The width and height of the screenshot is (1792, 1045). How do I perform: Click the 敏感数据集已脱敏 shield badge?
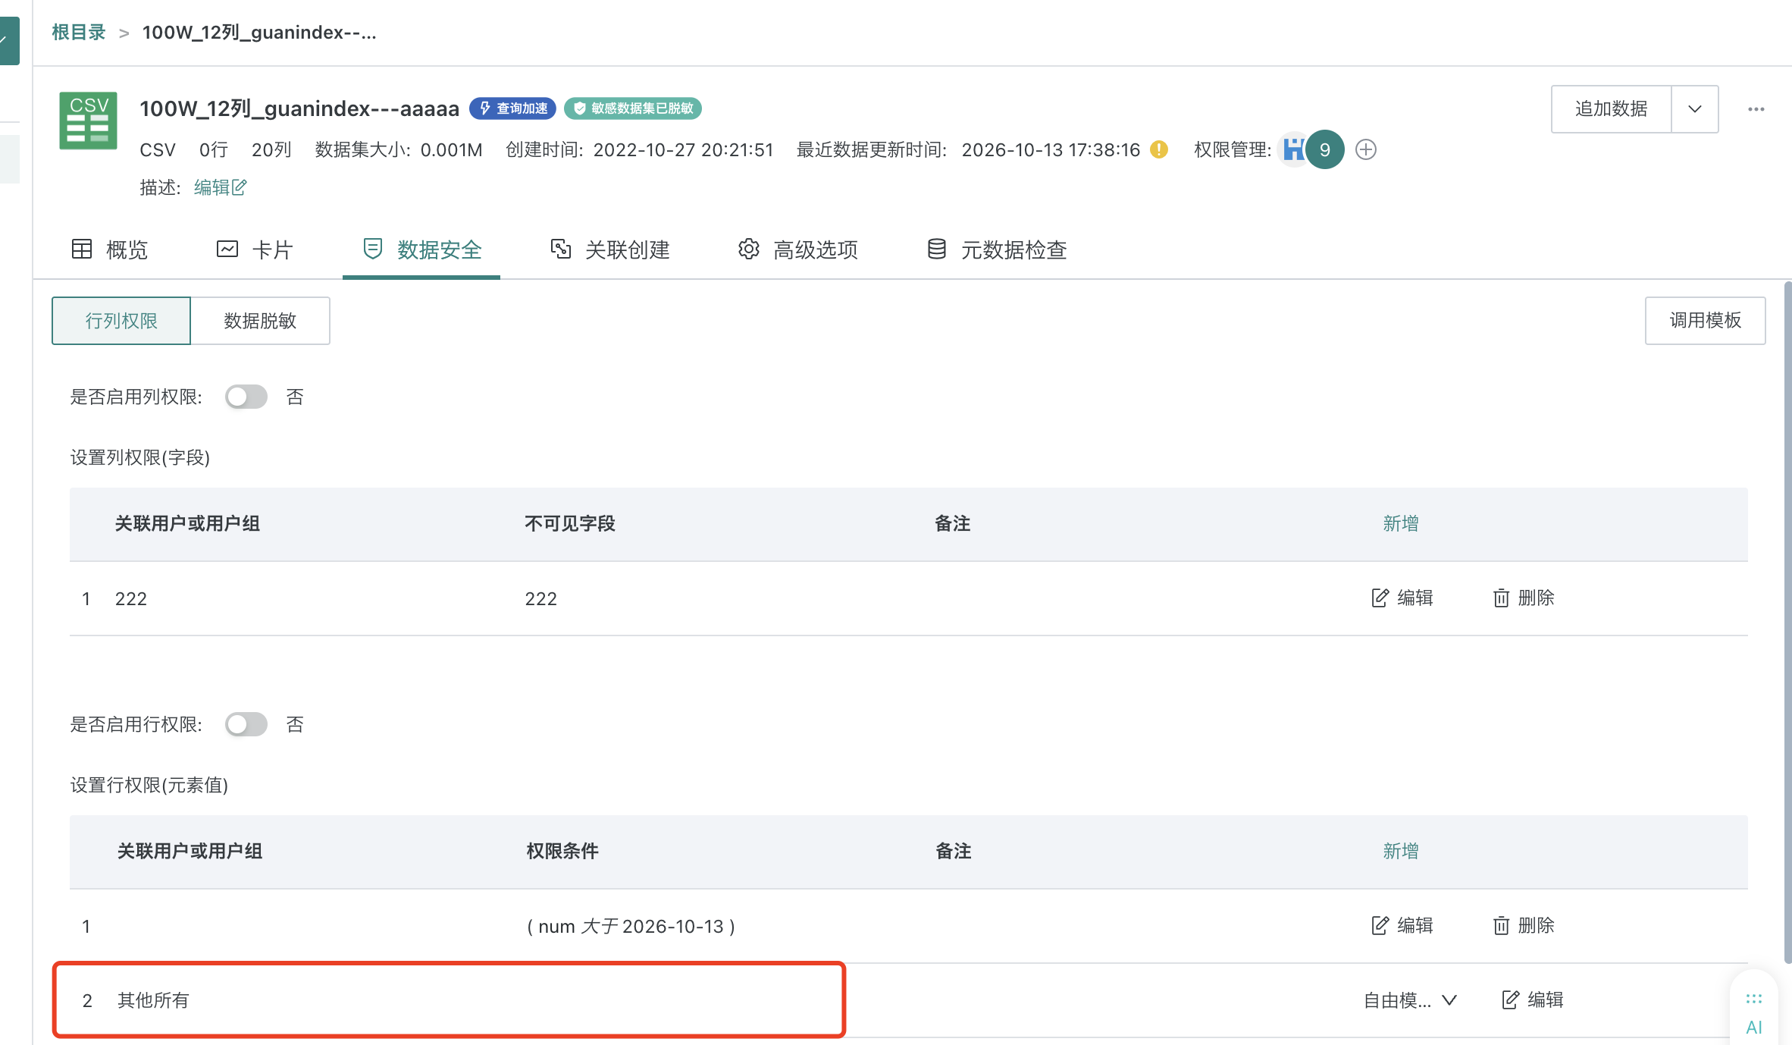(x=633, y=108)
